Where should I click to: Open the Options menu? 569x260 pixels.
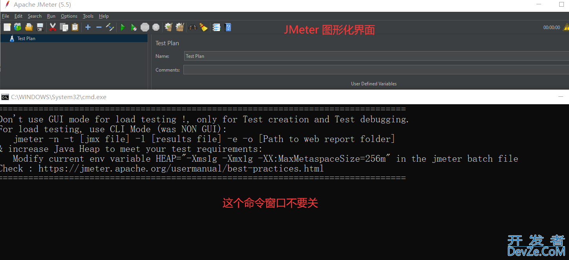[69, 16]
